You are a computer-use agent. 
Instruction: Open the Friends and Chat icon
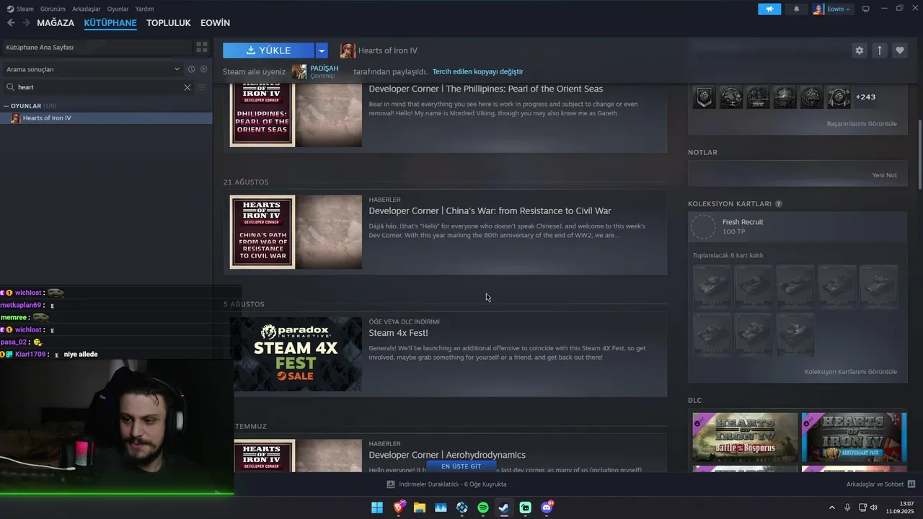[x=911, y=484]
